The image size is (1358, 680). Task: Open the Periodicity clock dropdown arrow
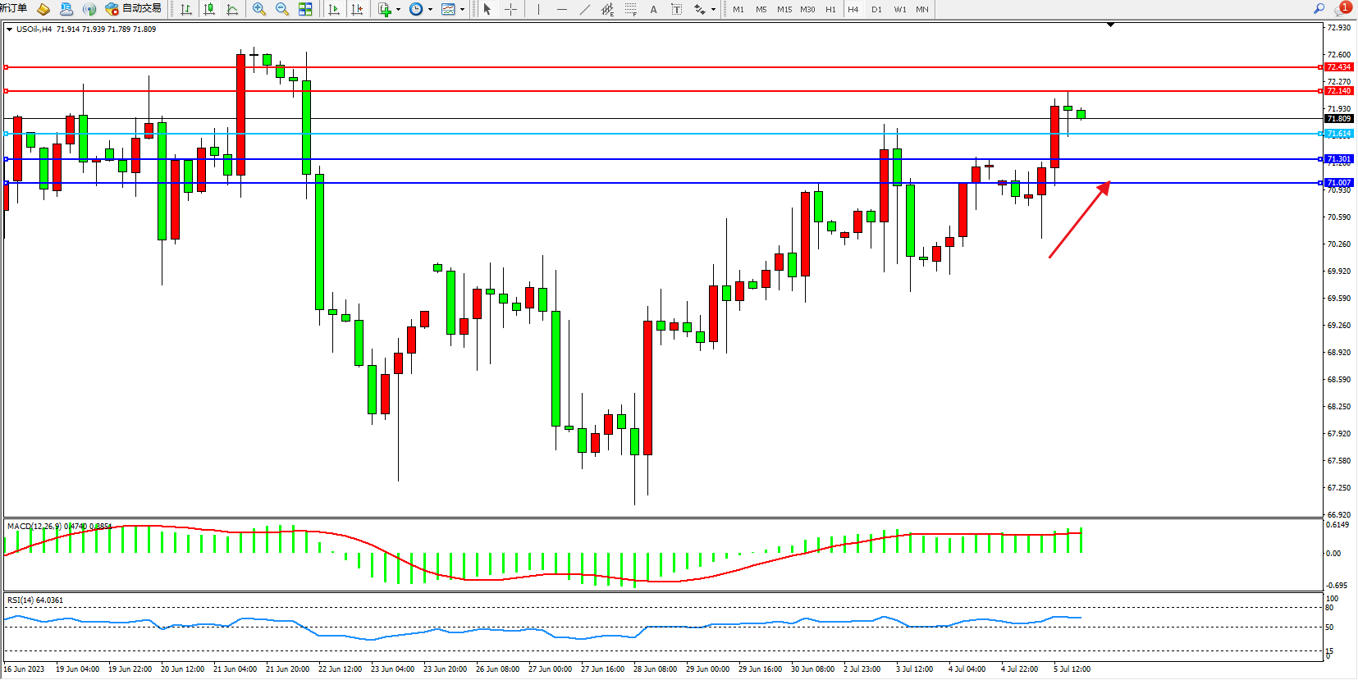click(x=430, y=10)
